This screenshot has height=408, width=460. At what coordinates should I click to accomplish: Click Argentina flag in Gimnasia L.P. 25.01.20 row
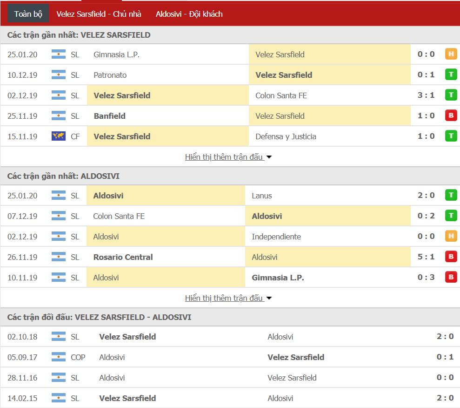coord(59,54)
